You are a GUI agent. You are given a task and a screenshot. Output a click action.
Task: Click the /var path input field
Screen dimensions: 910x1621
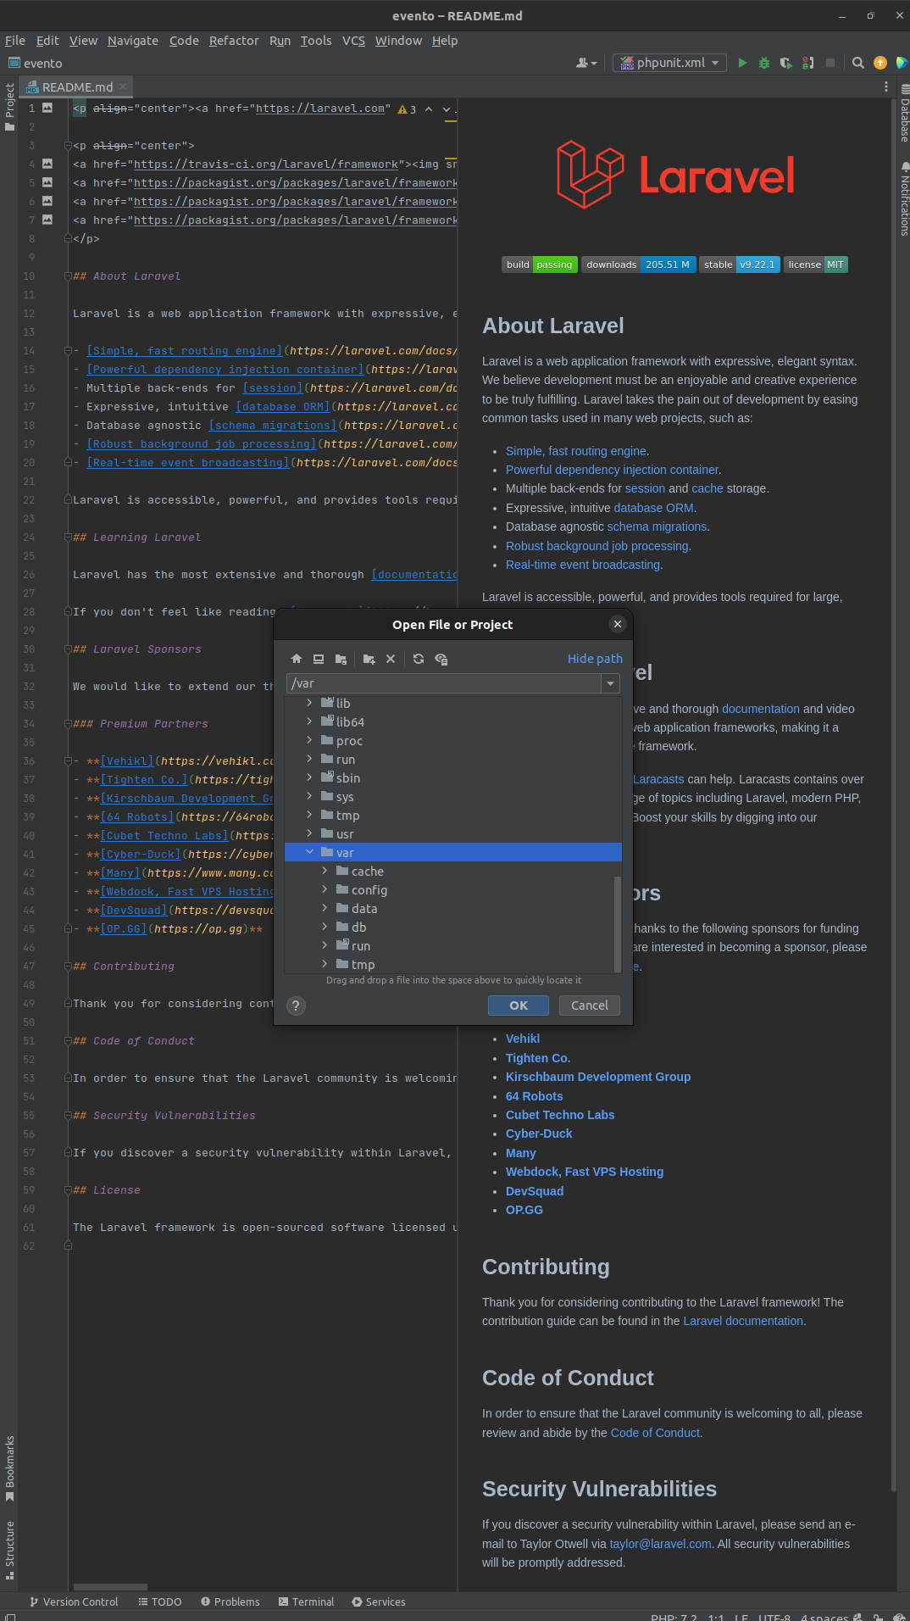click(x=444, y=683)
